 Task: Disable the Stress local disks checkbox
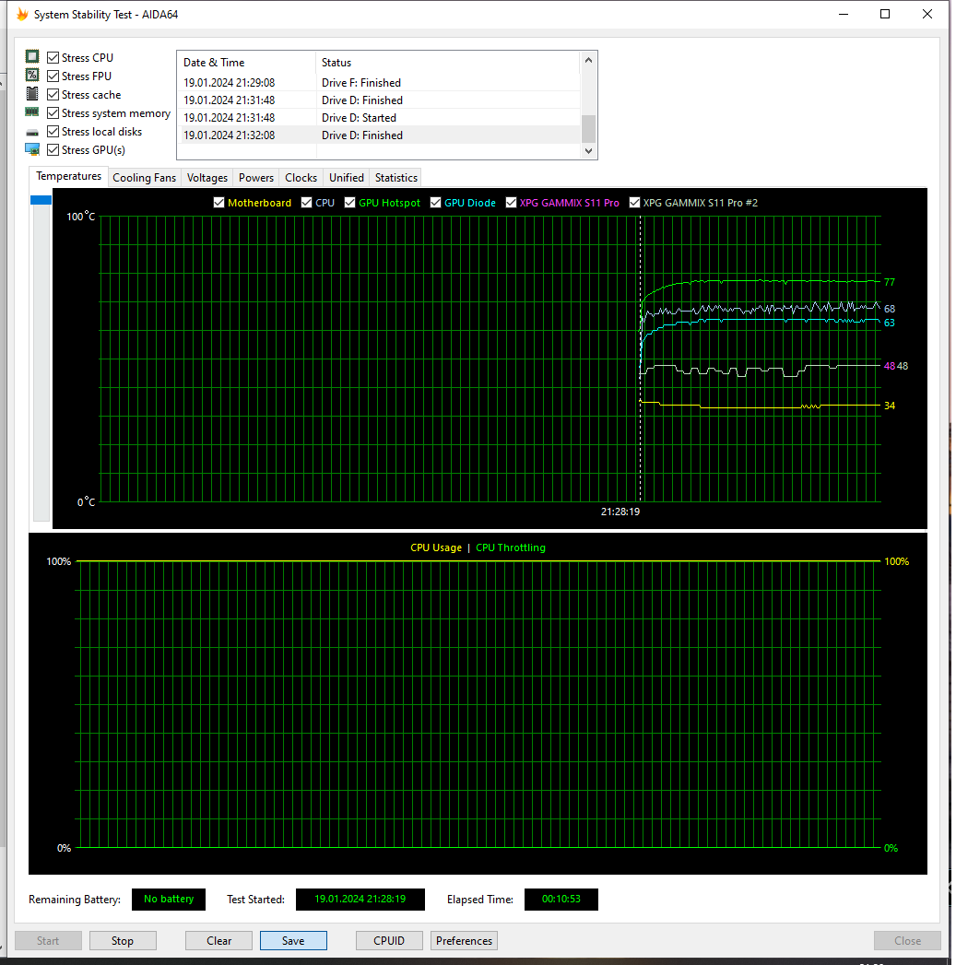[x=53, y=132]
